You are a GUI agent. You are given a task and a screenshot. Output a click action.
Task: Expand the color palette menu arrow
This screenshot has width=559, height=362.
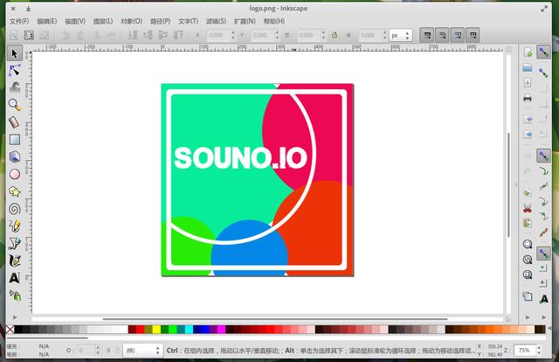549,329
